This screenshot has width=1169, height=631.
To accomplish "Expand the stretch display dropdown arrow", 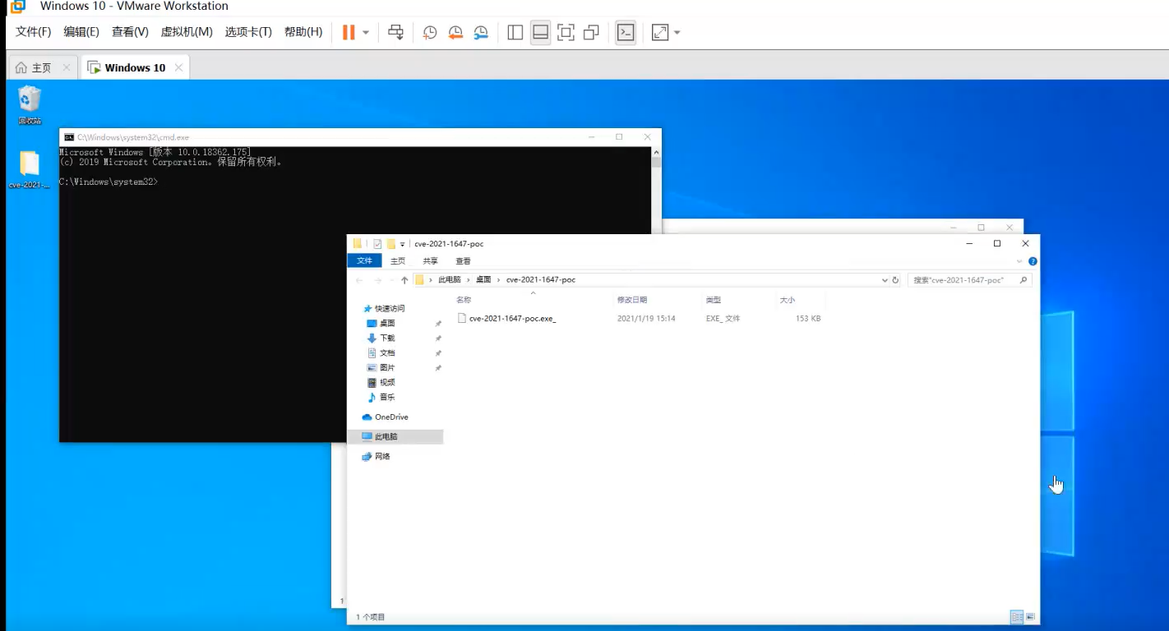I will tap(677, 33).
